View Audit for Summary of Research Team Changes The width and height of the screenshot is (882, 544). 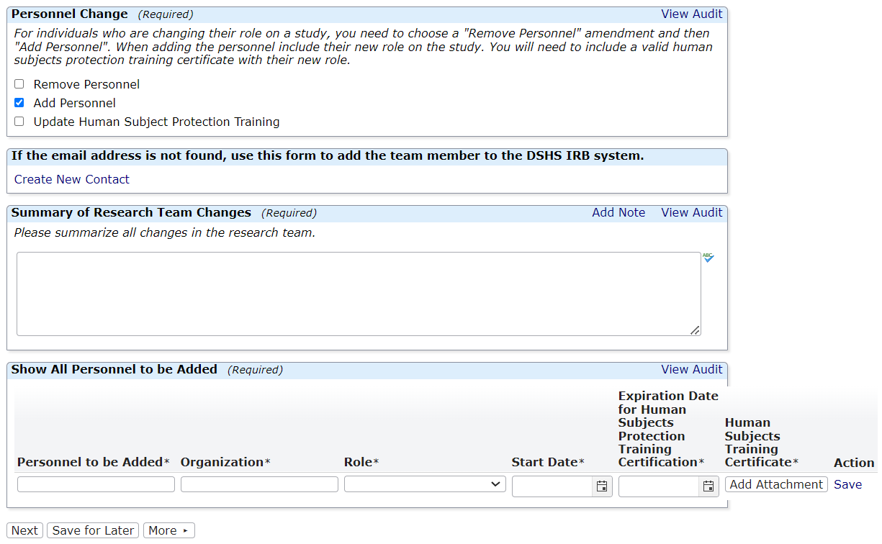(691, 212)
